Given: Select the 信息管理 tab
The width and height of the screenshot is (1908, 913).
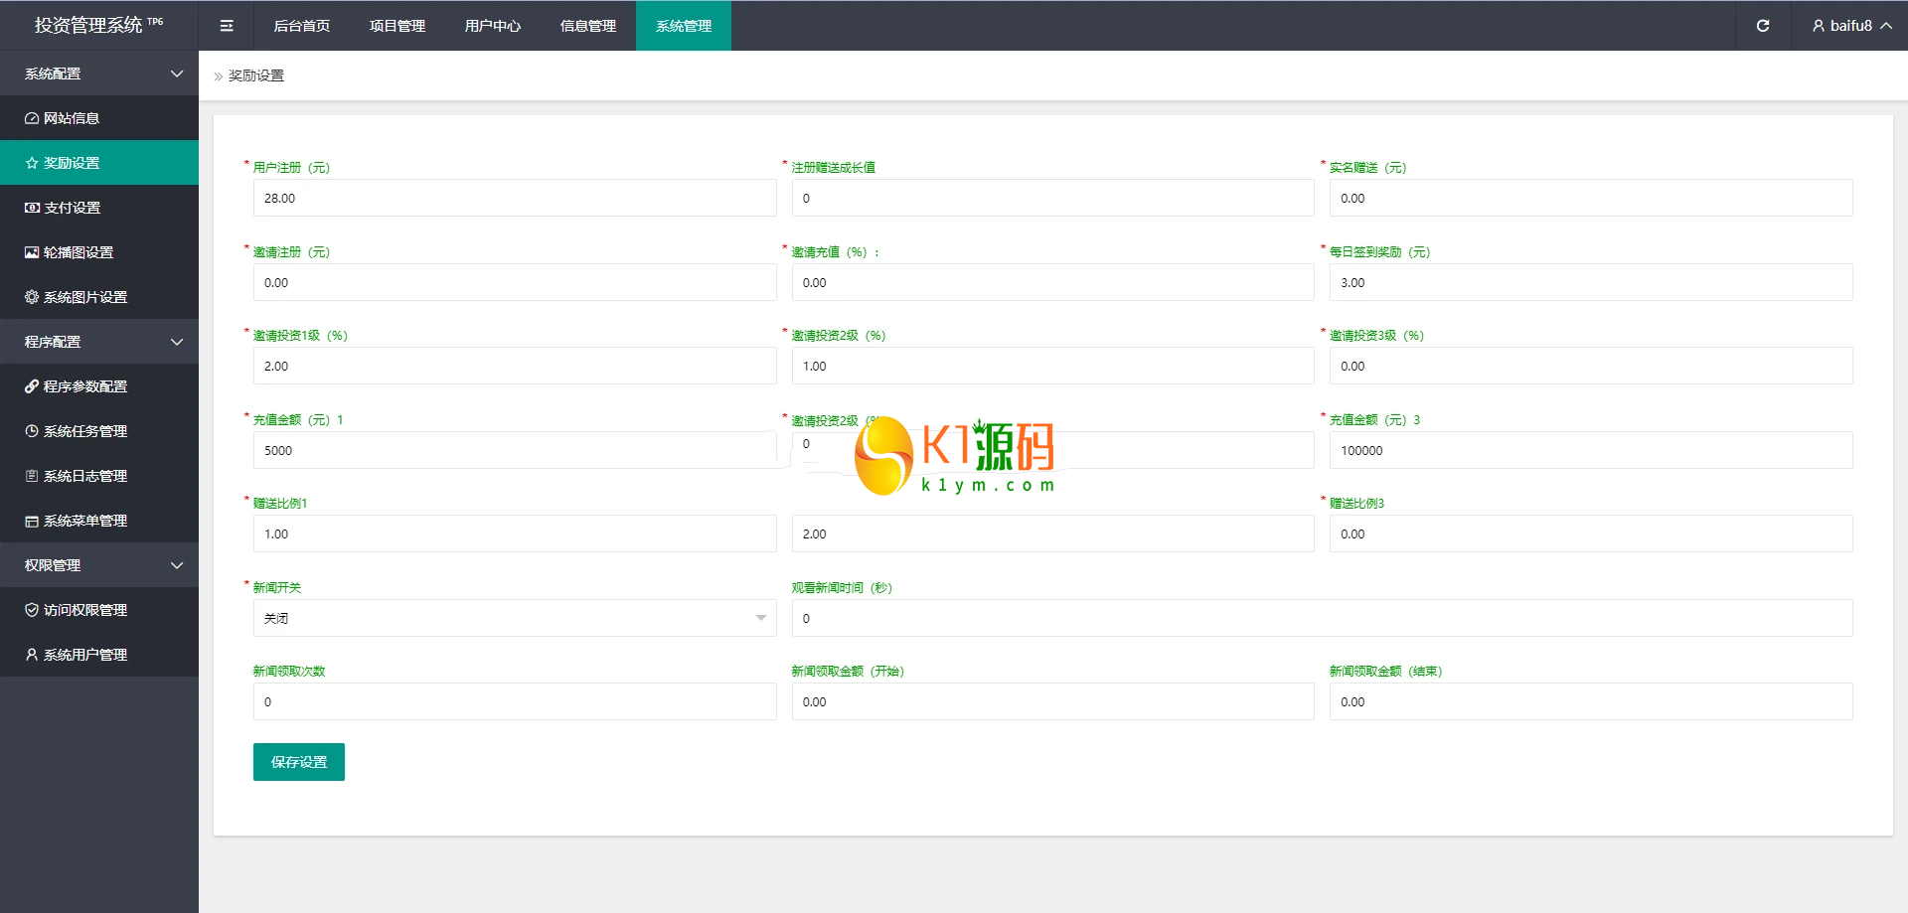Looking at the screenshot, I should tap(588, 26).
